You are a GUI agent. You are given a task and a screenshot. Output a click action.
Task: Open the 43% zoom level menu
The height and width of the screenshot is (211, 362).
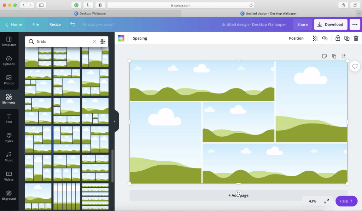point(313,201)
